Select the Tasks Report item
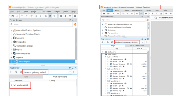The image size is (186, 102). coord(24,61)
